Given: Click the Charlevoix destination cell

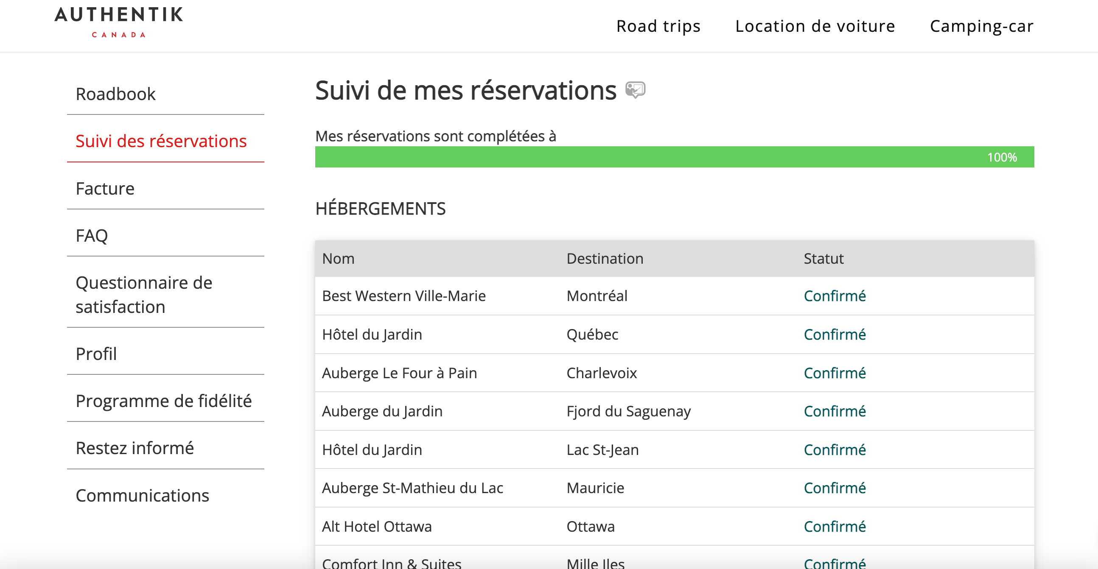Looking at the screenshot, I should tap(602, 373).
